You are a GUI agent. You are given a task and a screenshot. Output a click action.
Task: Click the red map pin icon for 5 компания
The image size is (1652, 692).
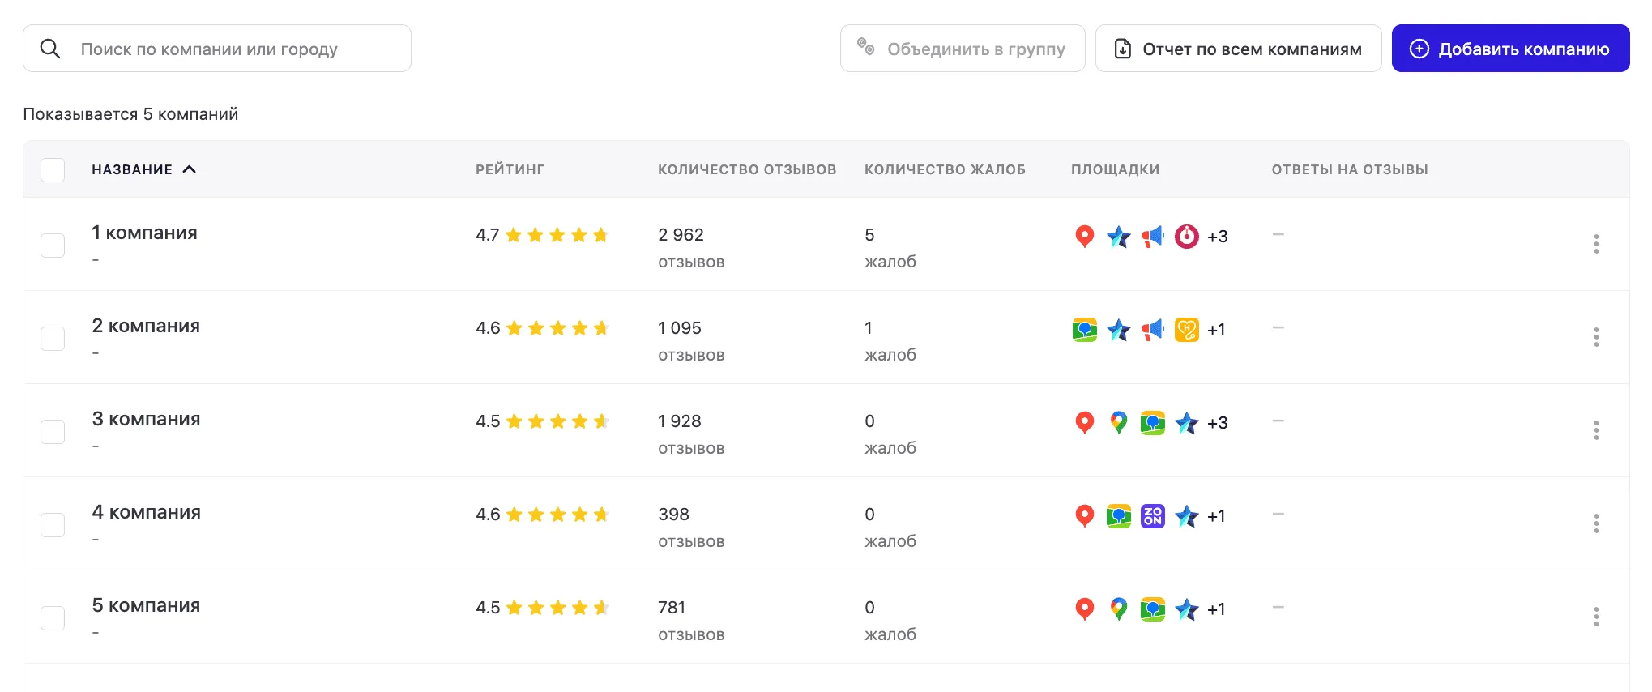1084,609
